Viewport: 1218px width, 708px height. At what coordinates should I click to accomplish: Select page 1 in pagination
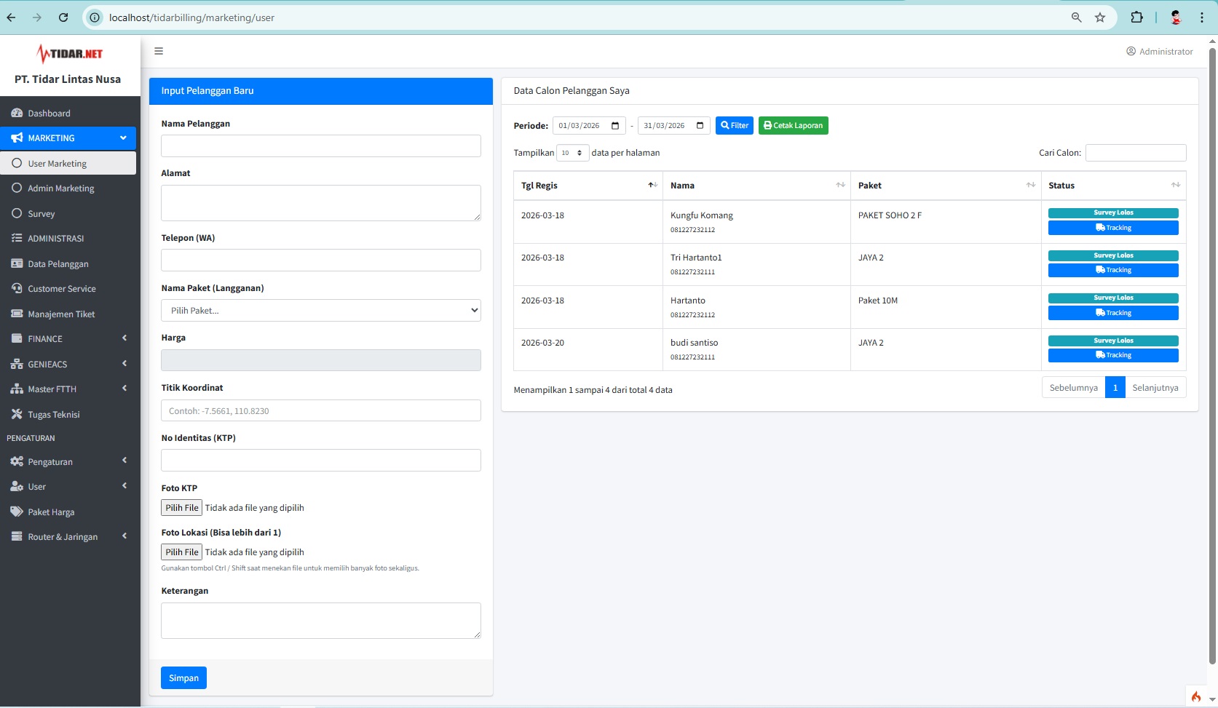pyautogui.click(x=1115, y=388)
